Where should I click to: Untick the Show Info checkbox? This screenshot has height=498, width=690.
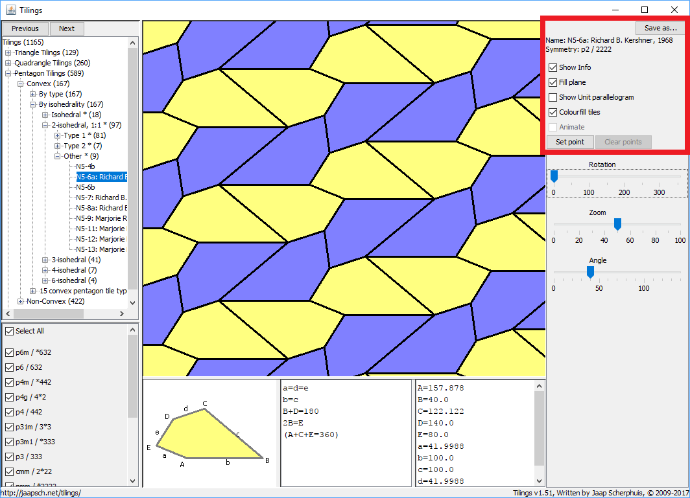click(553, 68)
